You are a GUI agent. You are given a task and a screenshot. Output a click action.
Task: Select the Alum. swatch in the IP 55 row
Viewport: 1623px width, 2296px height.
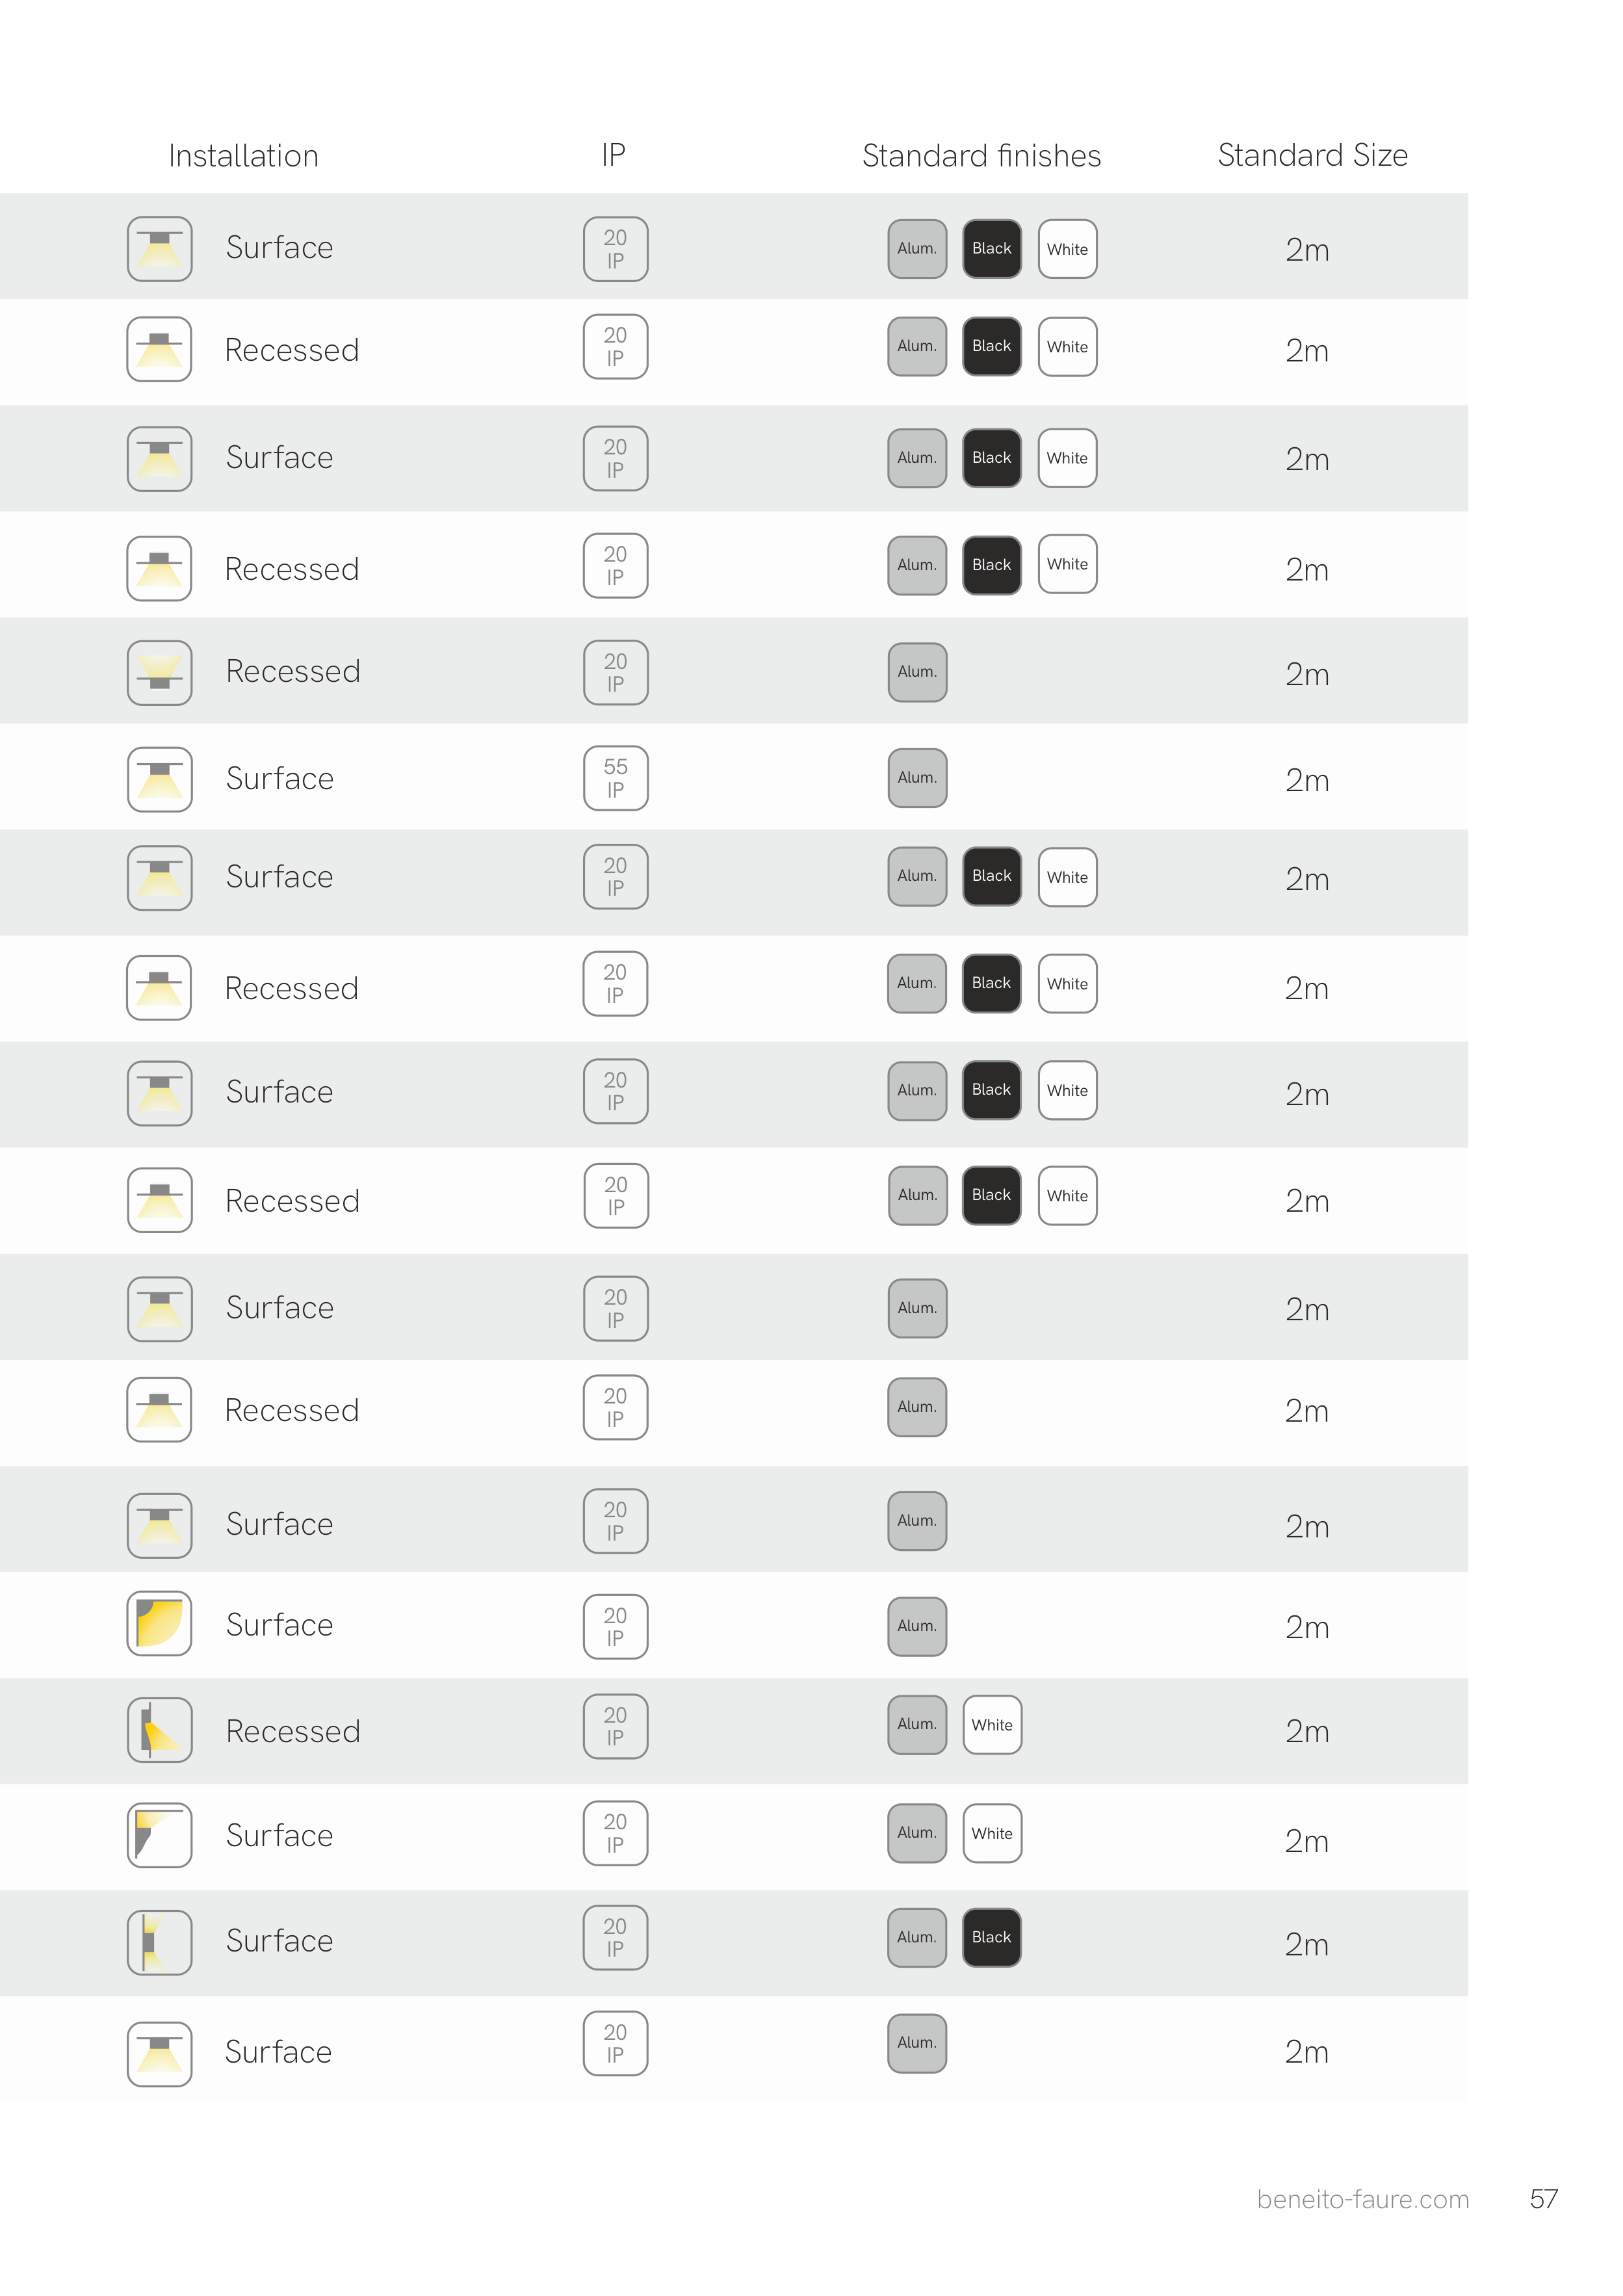[916, 778]
